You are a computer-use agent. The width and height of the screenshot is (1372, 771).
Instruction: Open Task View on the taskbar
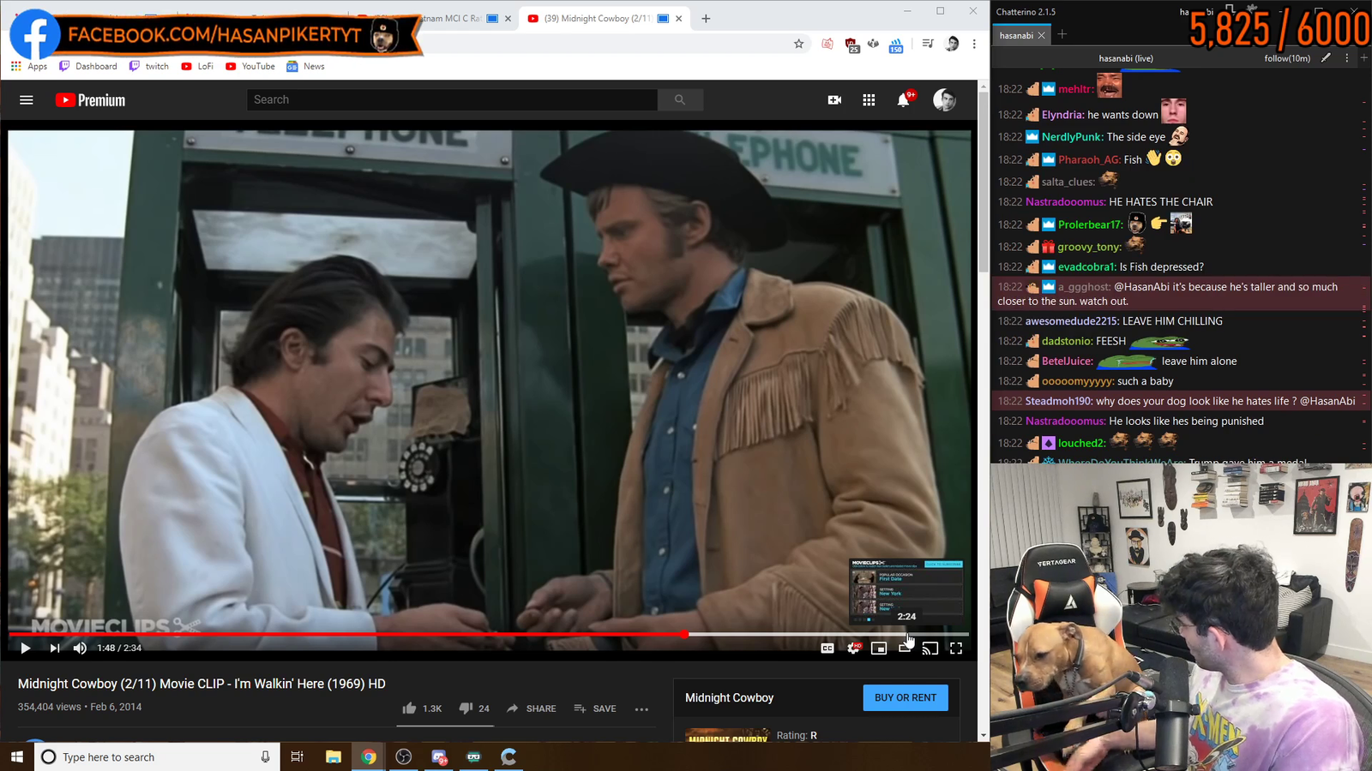point(298,757)
